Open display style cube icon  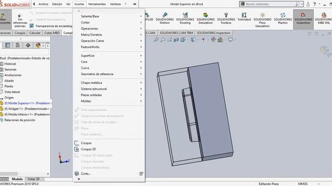pyautogui.click(x=193, y=39)
